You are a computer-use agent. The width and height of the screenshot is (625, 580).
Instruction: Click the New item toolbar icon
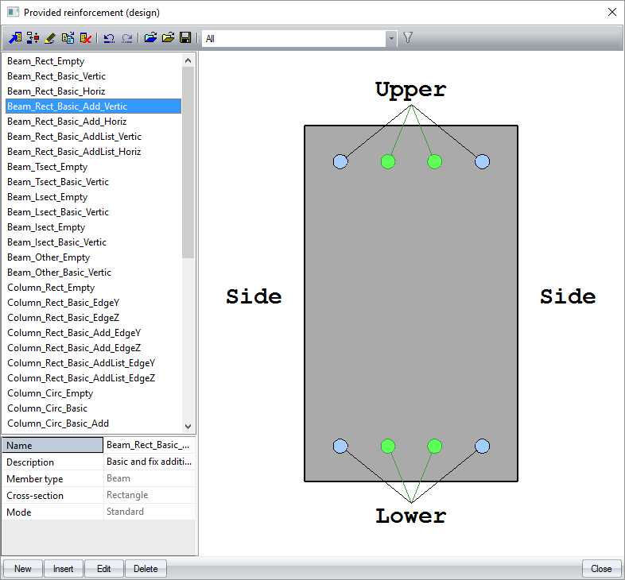point(15,38)
